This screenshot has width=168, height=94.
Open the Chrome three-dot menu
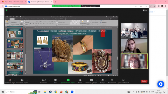(166, 6)
